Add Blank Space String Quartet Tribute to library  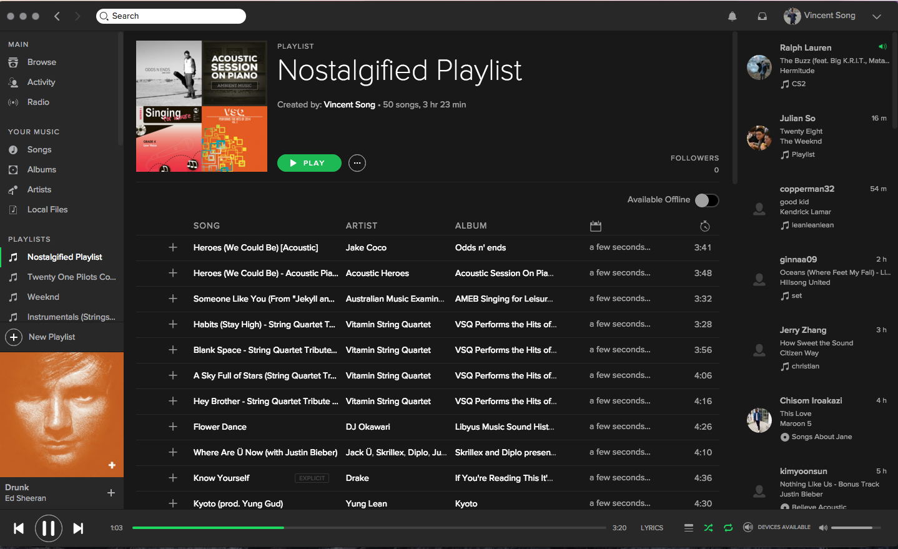click(173, 350)
